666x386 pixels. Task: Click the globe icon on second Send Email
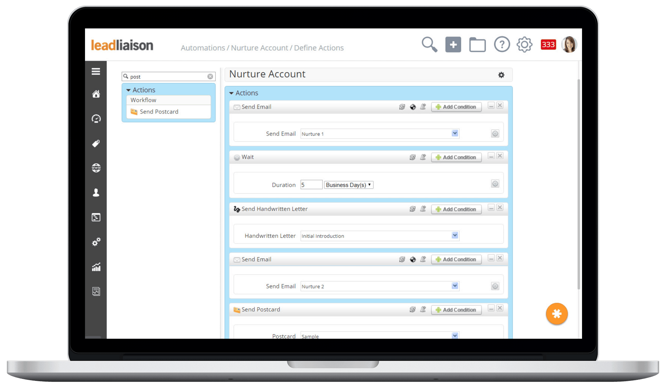[x=413, y=260]
